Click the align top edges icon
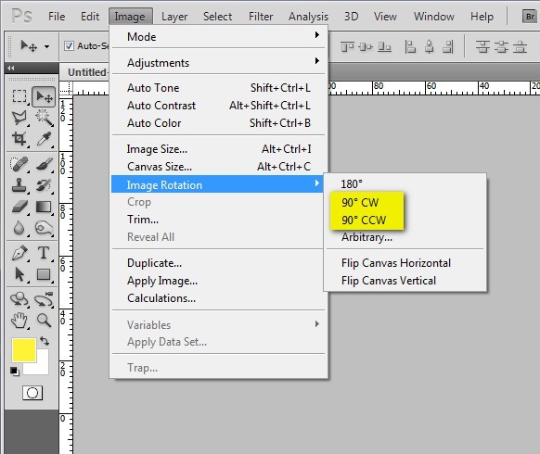 point(348,46)
